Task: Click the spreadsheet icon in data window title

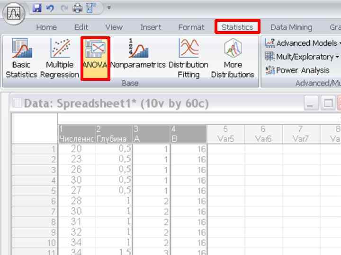Action: click(17, 103)
